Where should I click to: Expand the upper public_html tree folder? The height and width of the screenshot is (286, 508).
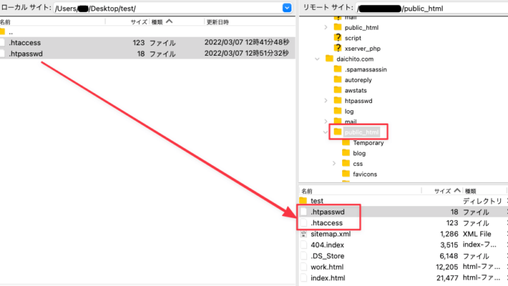click(x=326, y=28)
